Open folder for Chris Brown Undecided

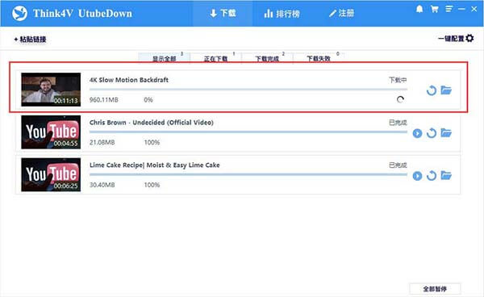click(x=446, y=132)
